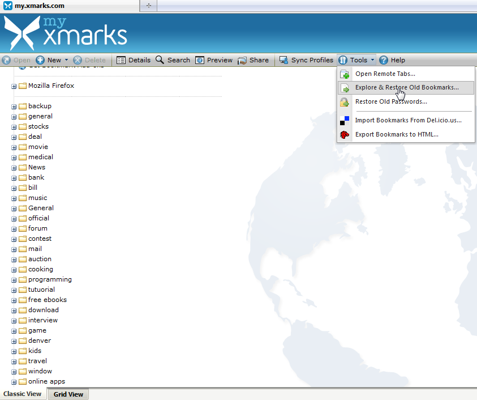Select the movie folder
Image resolution: width=477 pixels, height=400 pixels.
click(38, 147)
